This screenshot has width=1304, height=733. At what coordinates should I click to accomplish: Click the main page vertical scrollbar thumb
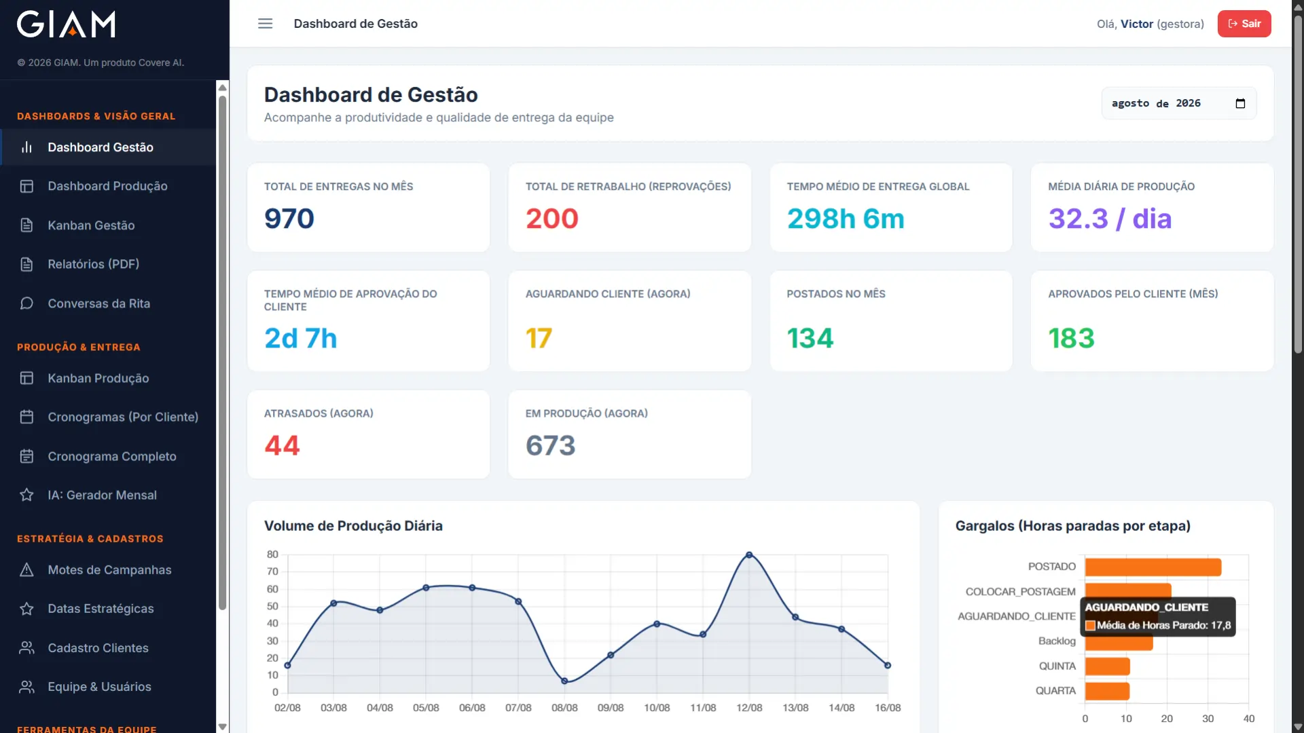pyautogui.click(x=1298, y=183)
